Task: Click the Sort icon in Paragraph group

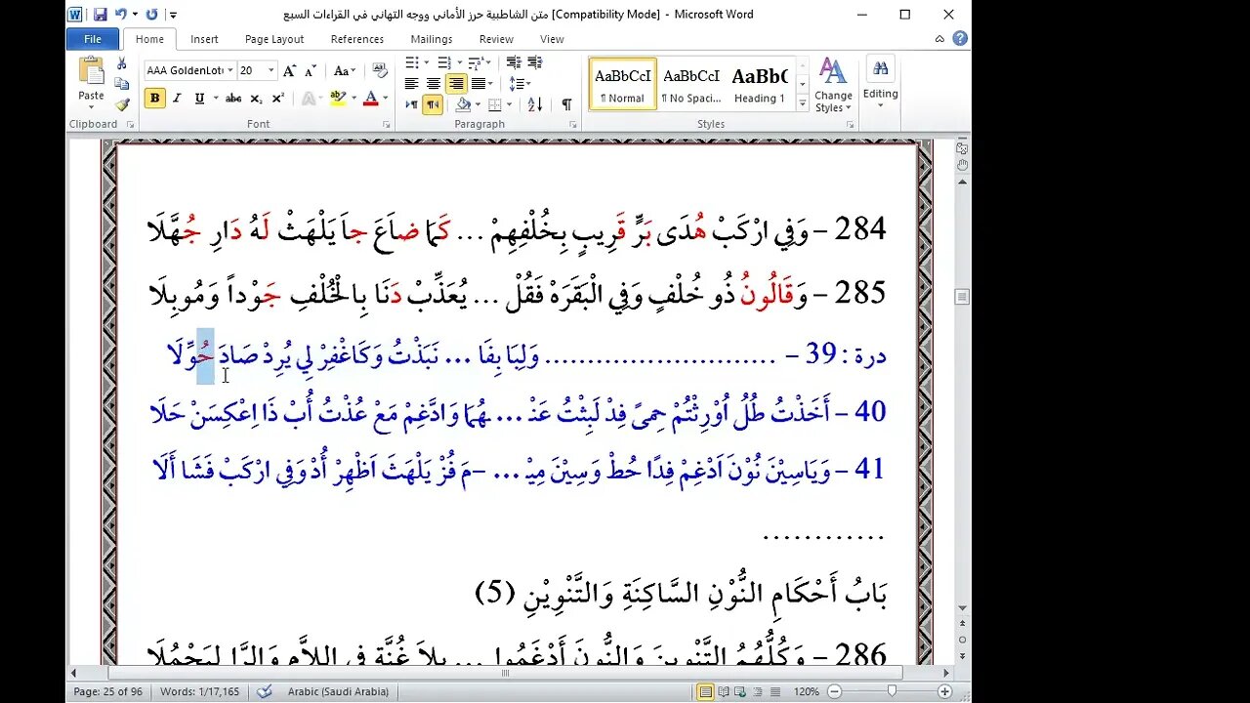Action: pos(535,104)
